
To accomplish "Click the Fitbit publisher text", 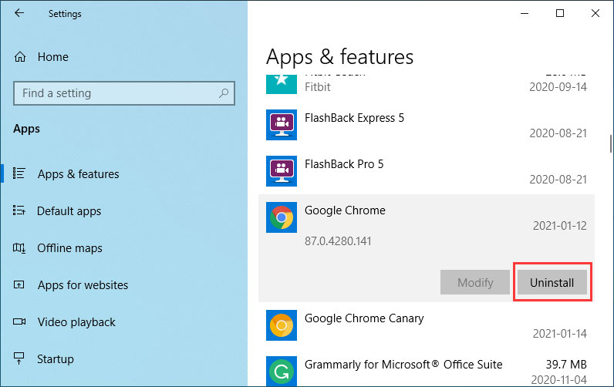I will tap(318, 87).
